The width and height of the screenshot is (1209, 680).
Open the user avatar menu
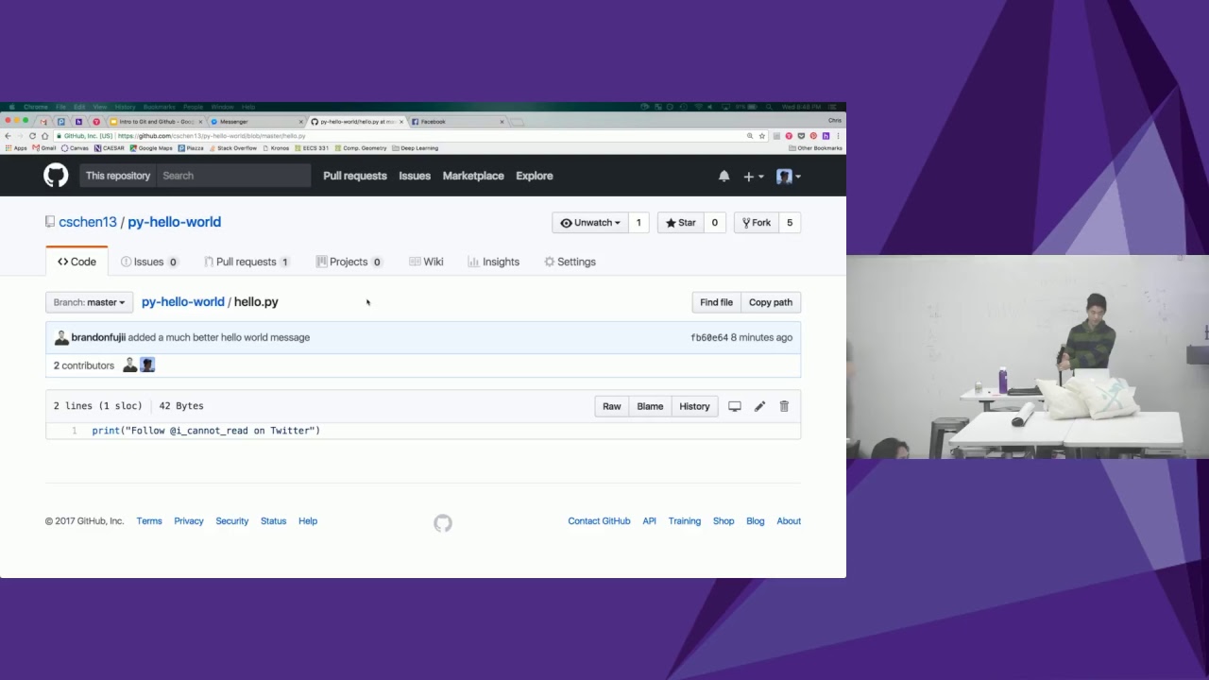(x=788, y=176)
